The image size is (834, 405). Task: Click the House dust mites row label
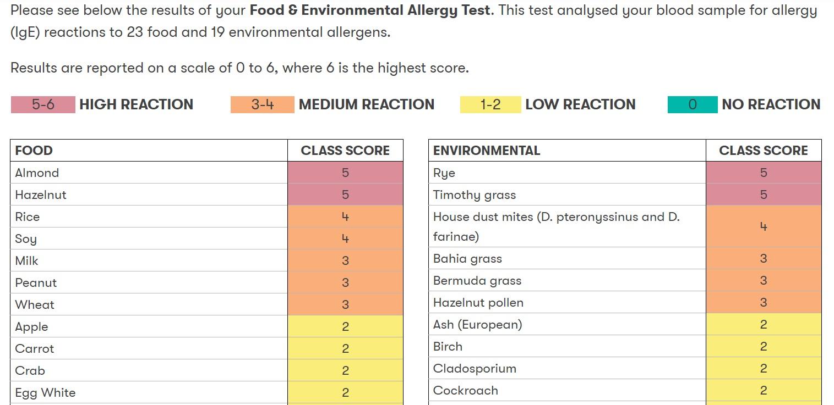click(x=557, y=226)
